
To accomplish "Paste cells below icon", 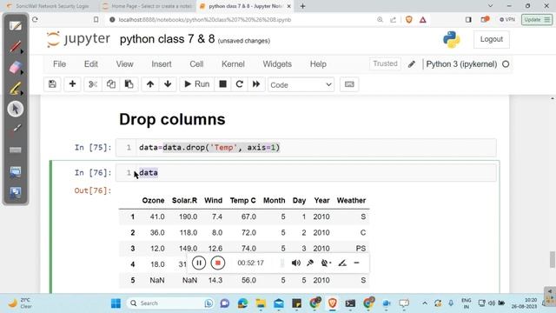I will [x=129, y=84].
